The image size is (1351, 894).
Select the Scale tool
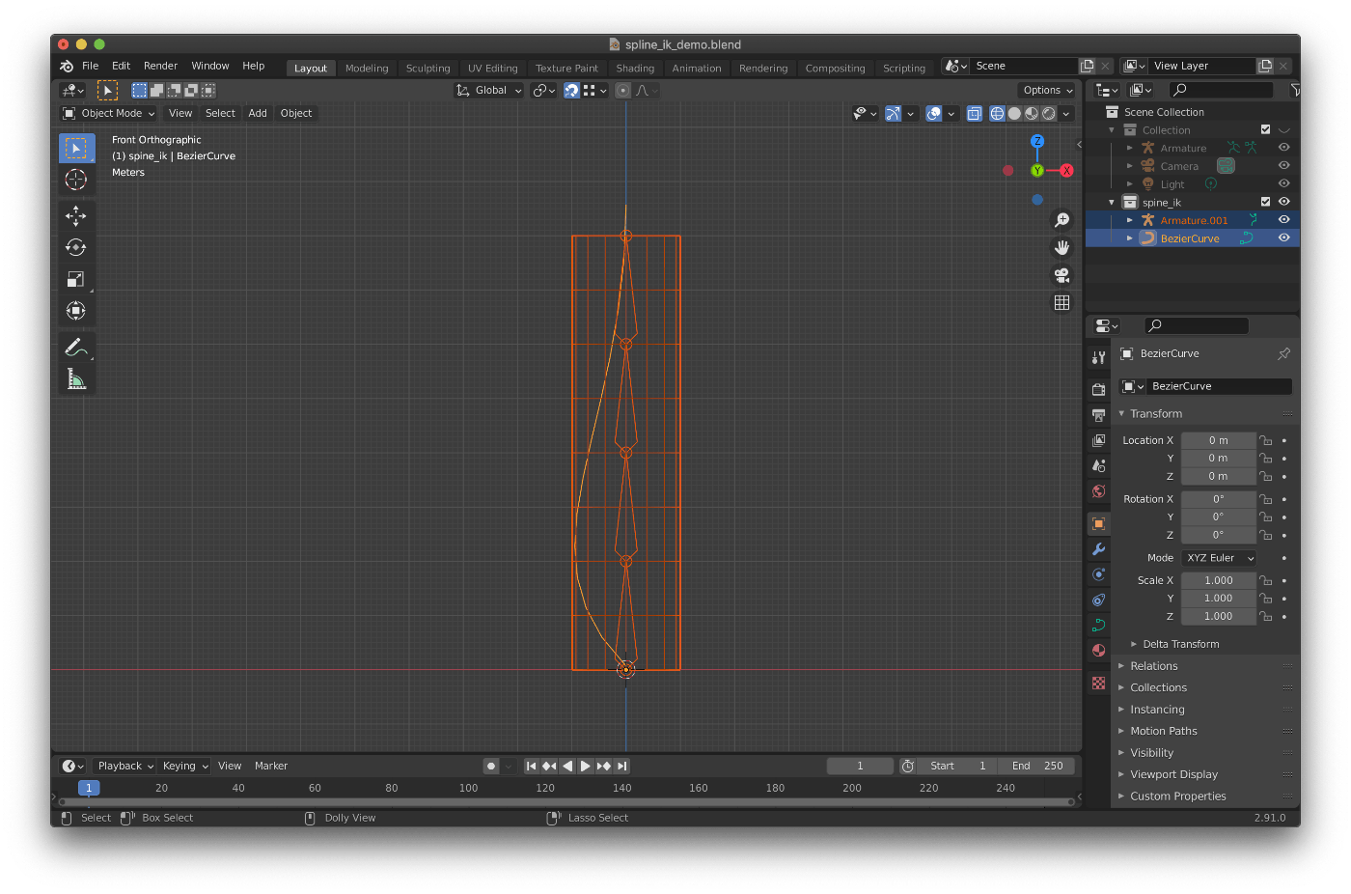(75, 279)
